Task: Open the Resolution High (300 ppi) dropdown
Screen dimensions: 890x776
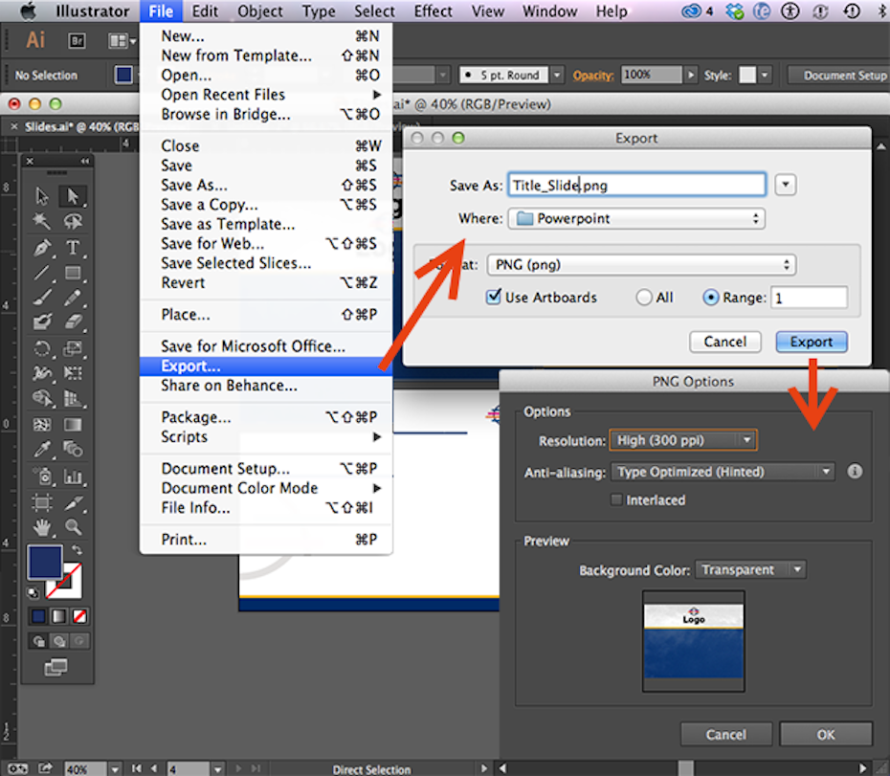Action: click(x=683, y=440)
